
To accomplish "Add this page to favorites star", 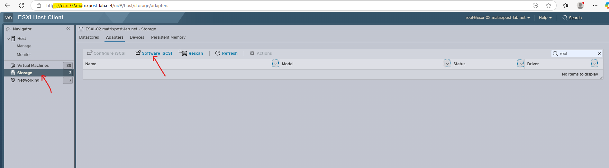I will pyautogui.click(x=549, y=5).
